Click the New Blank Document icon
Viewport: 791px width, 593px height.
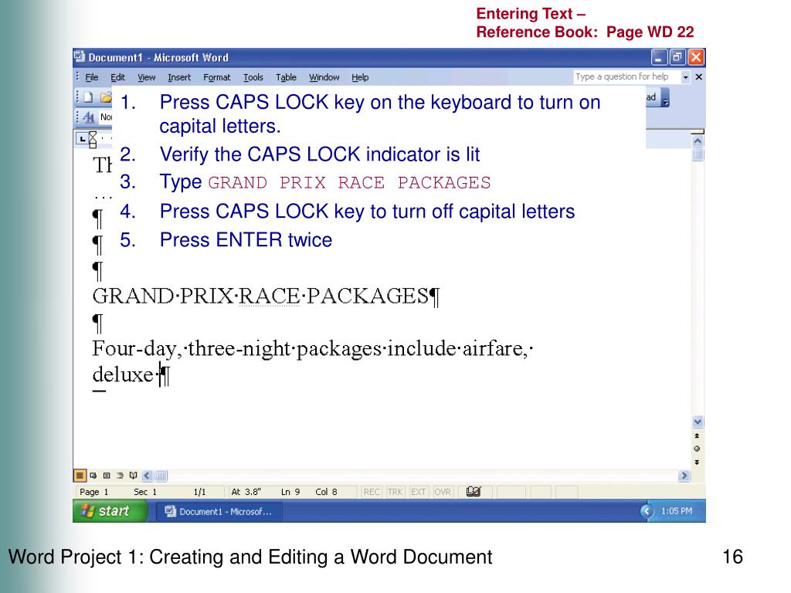pos(88,97)
